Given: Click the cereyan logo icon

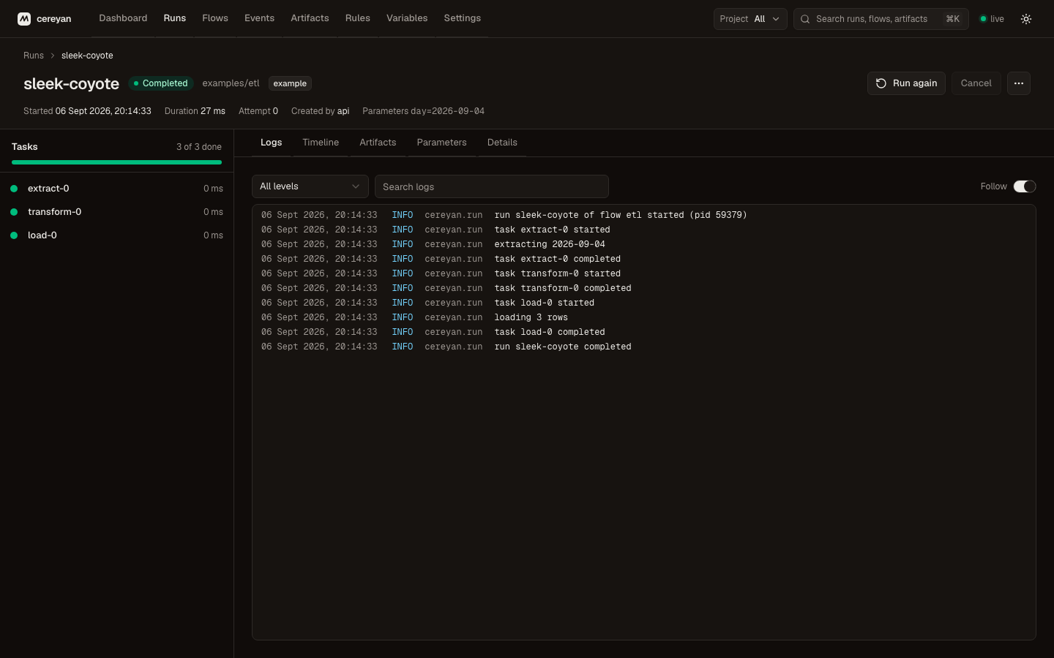Looking at the screenshot, I should [24, 19].
